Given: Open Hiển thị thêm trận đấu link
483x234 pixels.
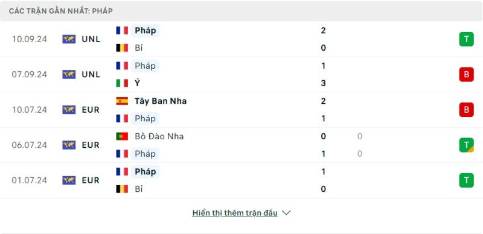Looking at the screenshot, I should [x=235, y=213].
